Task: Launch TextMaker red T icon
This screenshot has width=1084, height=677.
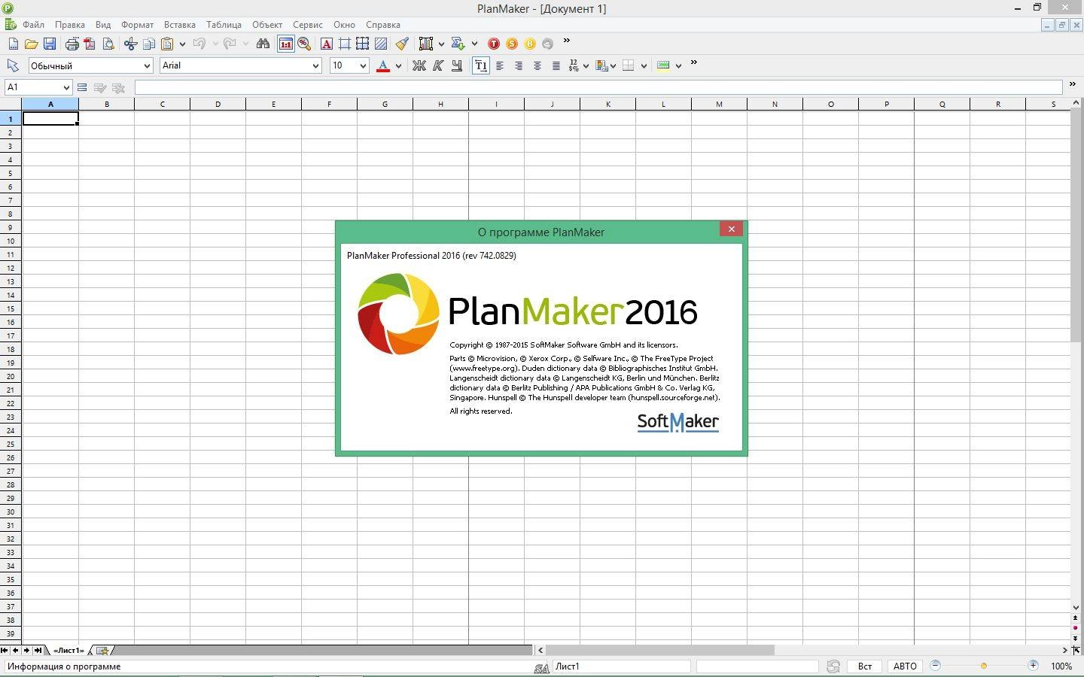Action: [x=494, y=44]
